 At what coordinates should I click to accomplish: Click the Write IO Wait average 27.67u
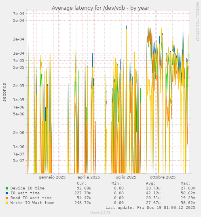(153, 202)
